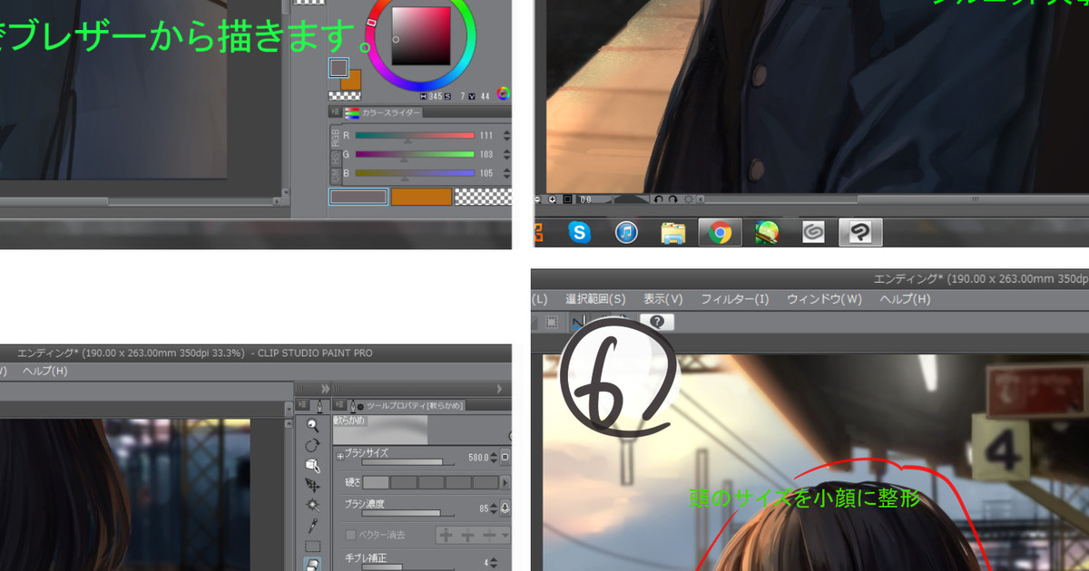The image size is (1089, 571).
Task: Switch to the HSV slider mode tab
Action: [335, 160]
